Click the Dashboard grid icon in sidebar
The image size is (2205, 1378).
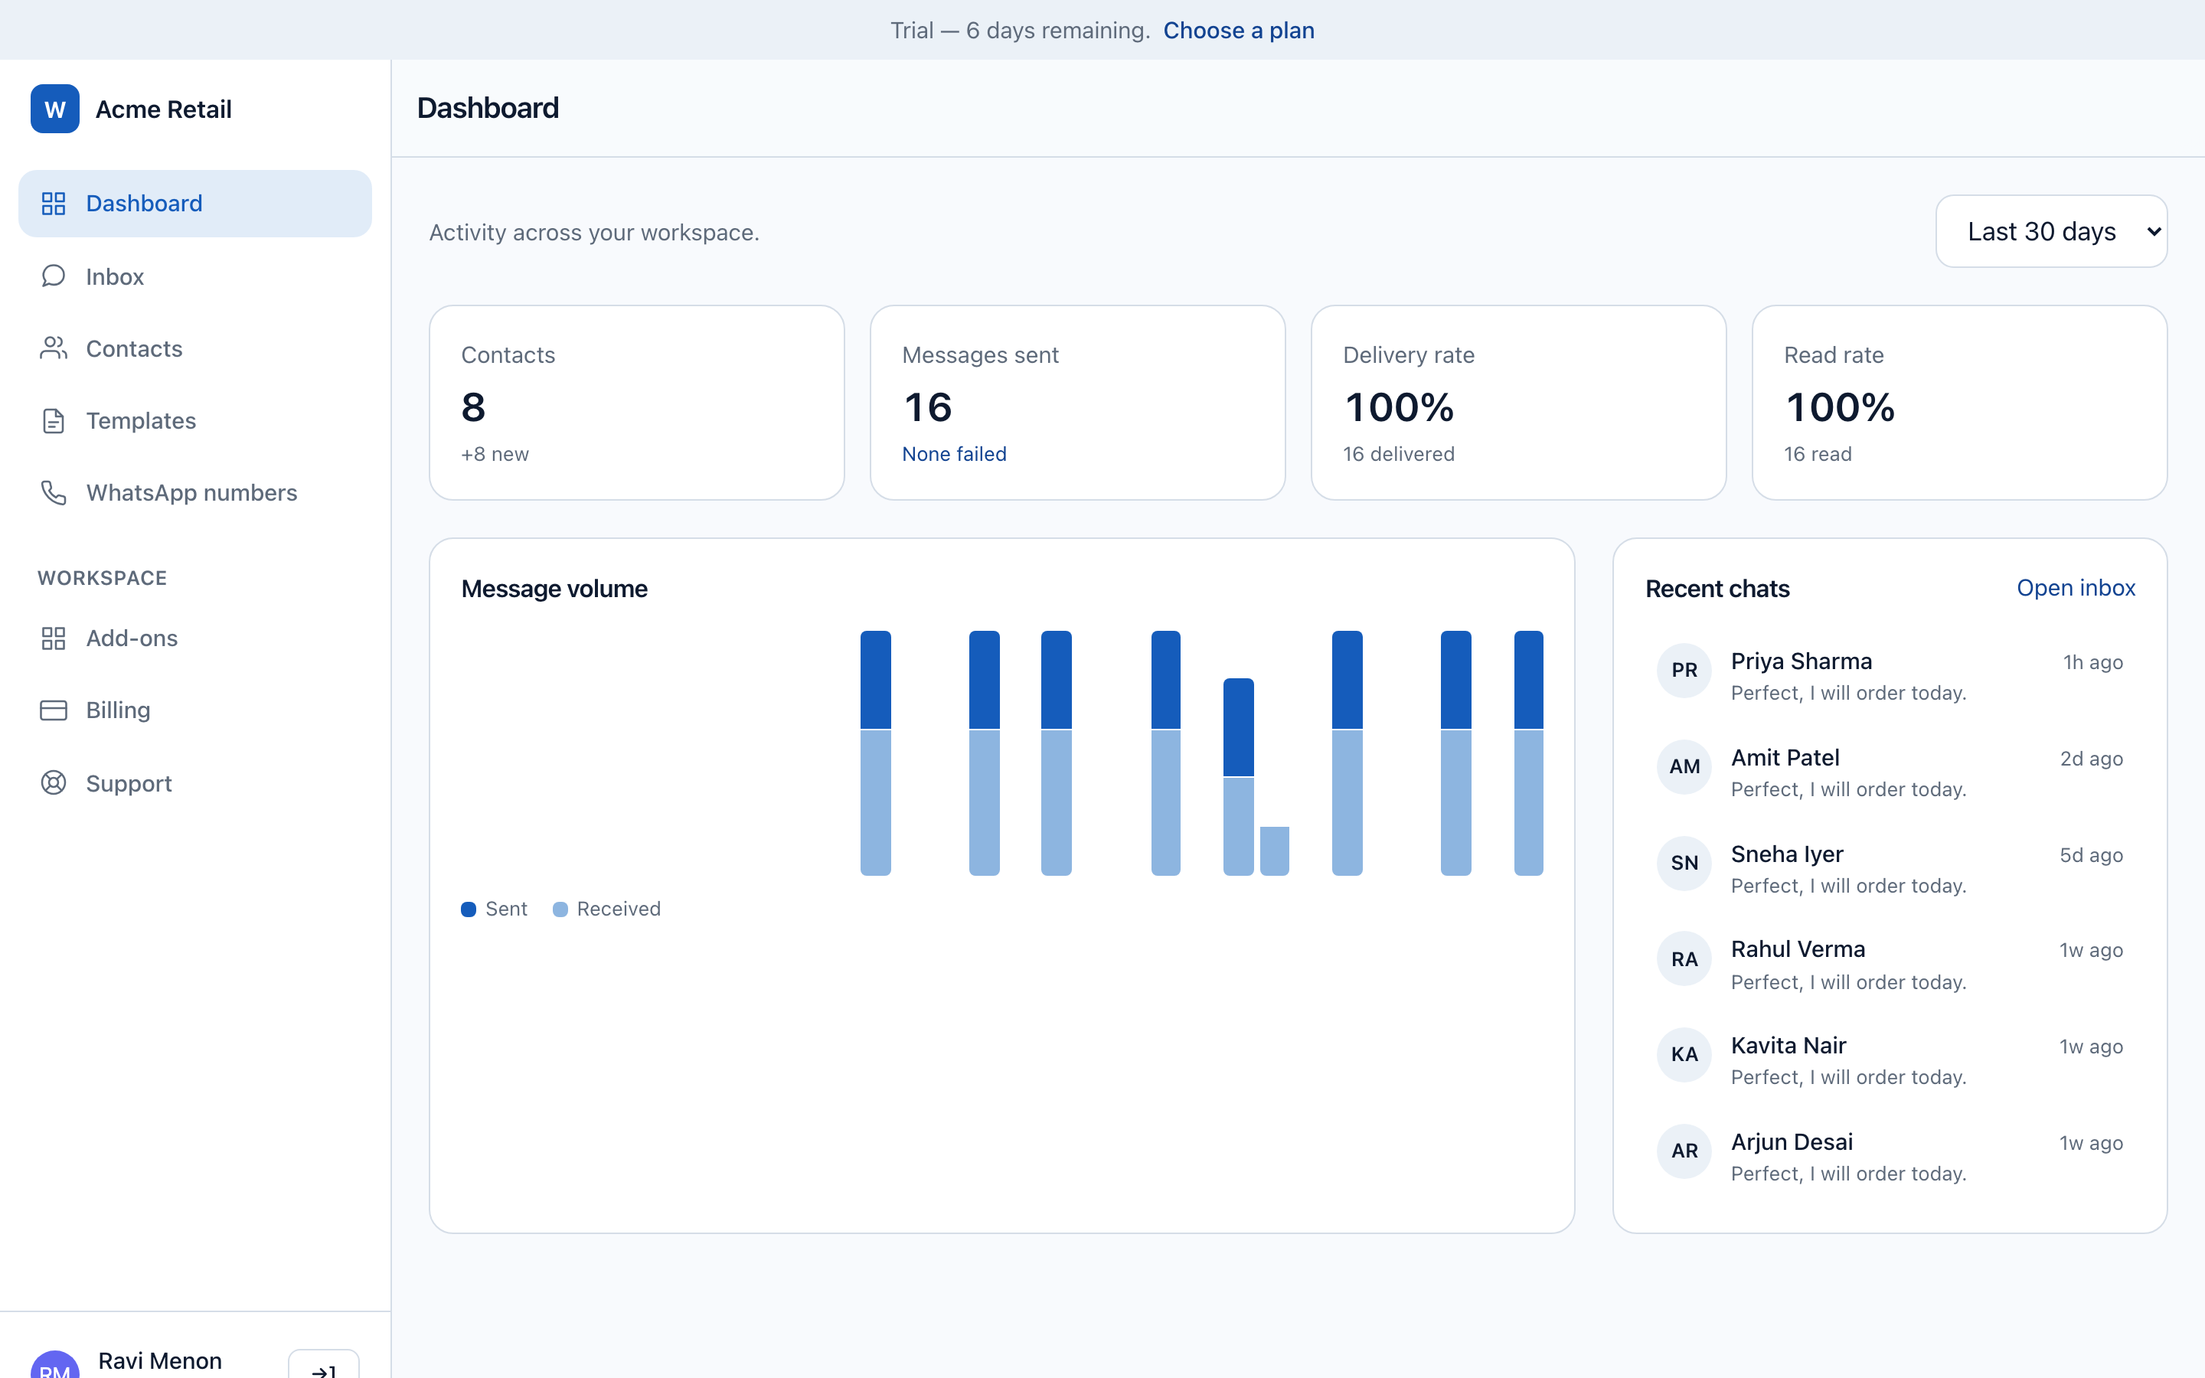point(54,203)
